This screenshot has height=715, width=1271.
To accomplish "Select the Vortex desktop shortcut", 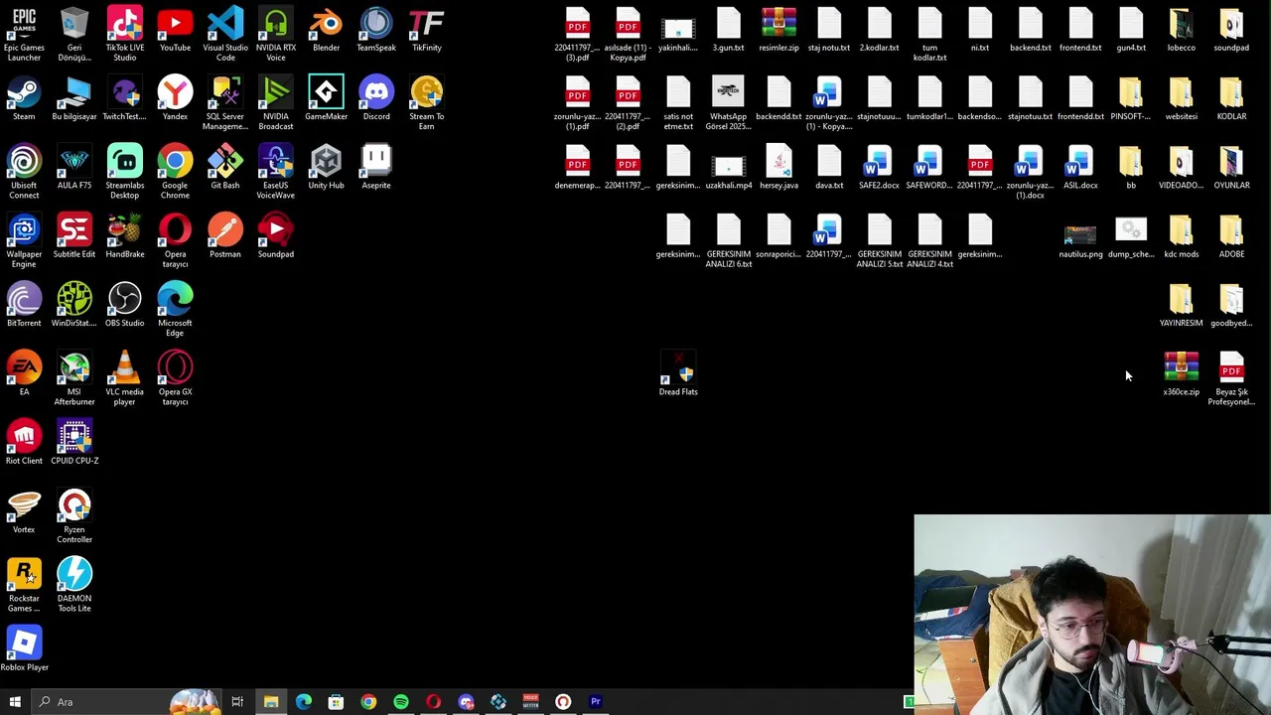I will (x=24, y=511).
